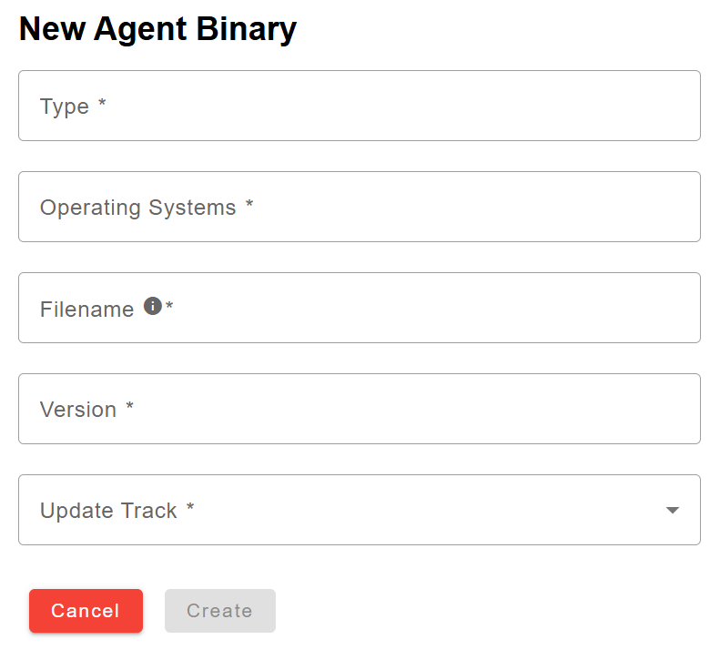Image resolution: width=720 pixels, height=660 pixels.
Task: Click the asterisk next to Version
Action: [129, 405]
